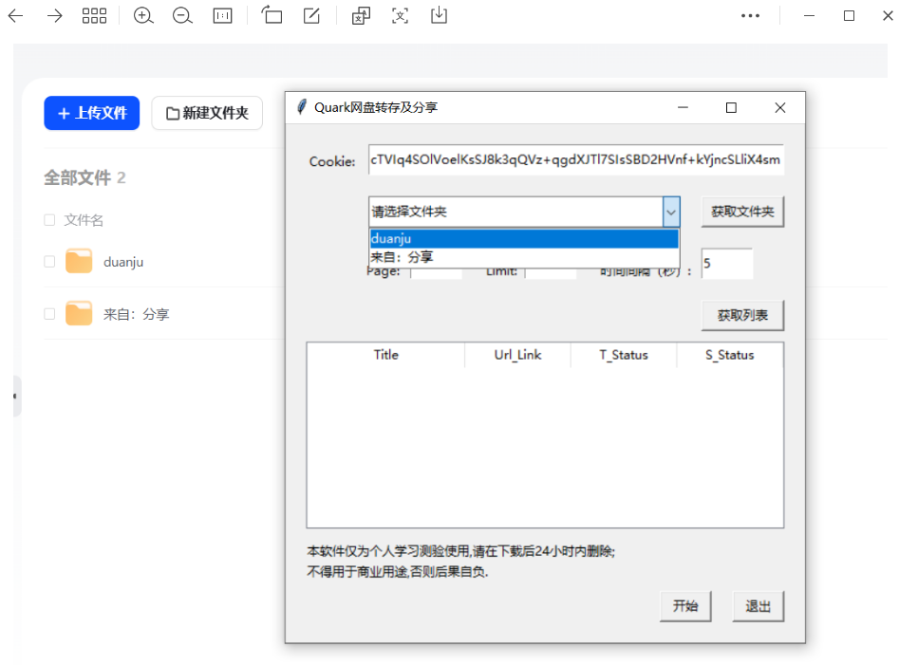899x665 pixels.
Task: Click the 新建文件夹 new folder button
Action: pos(207,113)
